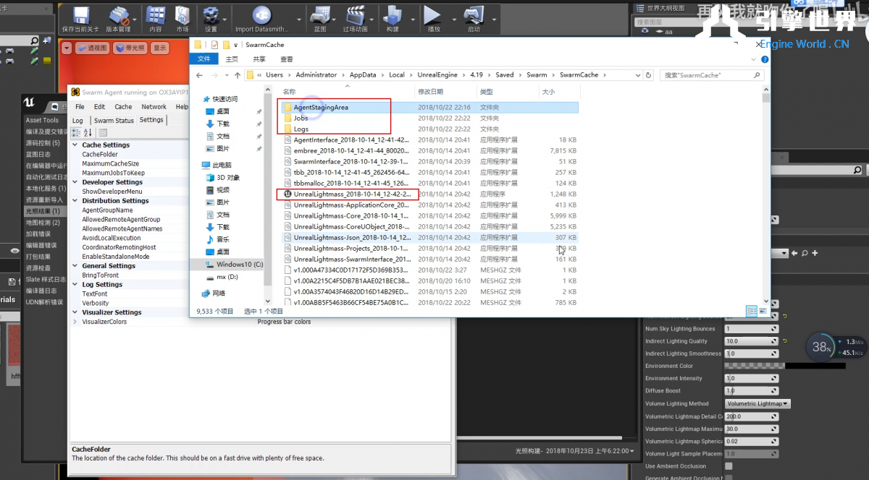Open Swarm Agent Cache menu
The image size is (869, 480).
click(x=124, y=107)
